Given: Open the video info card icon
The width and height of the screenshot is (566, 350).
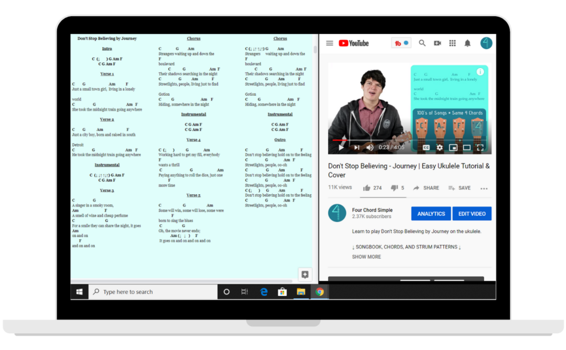Looking at the screenshot, I should [480, 72].
